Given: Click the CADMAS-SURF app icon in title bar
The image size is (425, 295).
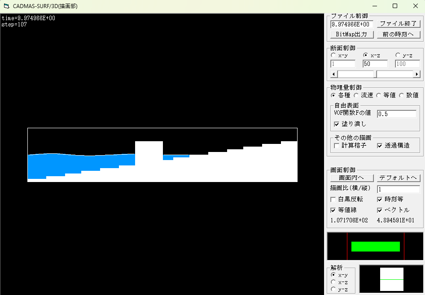Looking at the screenshot, I should point(6,6).
